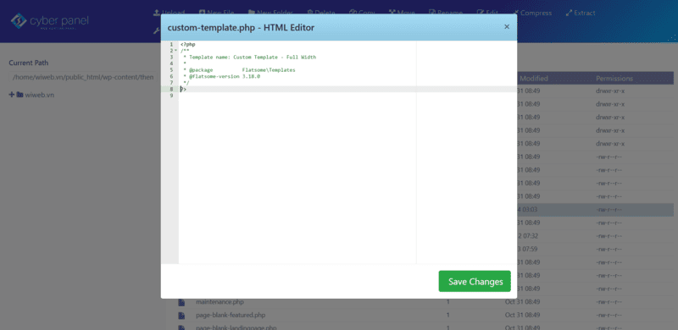Click the file icon beside maintenance.php
Image resolution: width=678 pixels, height=330 pixels.
pos(181,302)
